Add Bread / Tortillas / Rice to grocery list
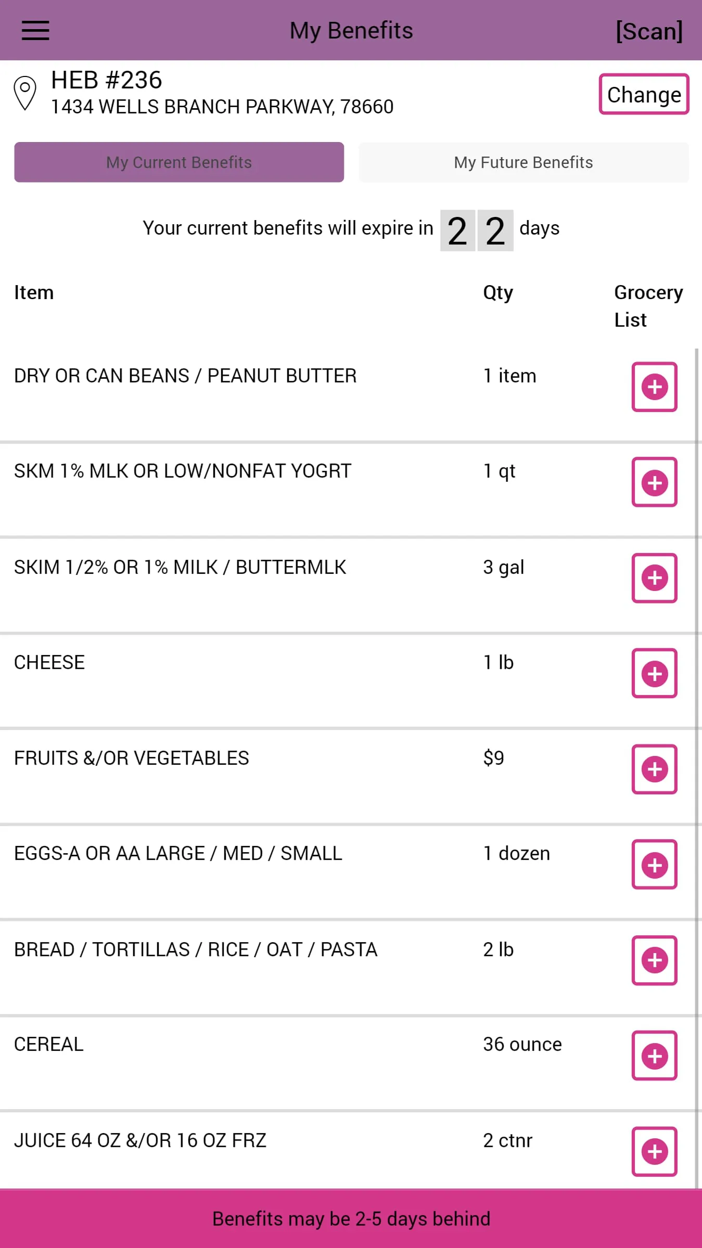Viewport: 702px width, 1248px height. point(654,960)
